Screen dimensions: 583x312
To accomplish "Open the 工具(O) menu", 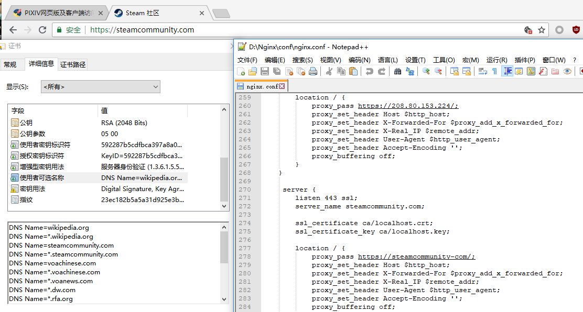I will click(x=444, y=60).
